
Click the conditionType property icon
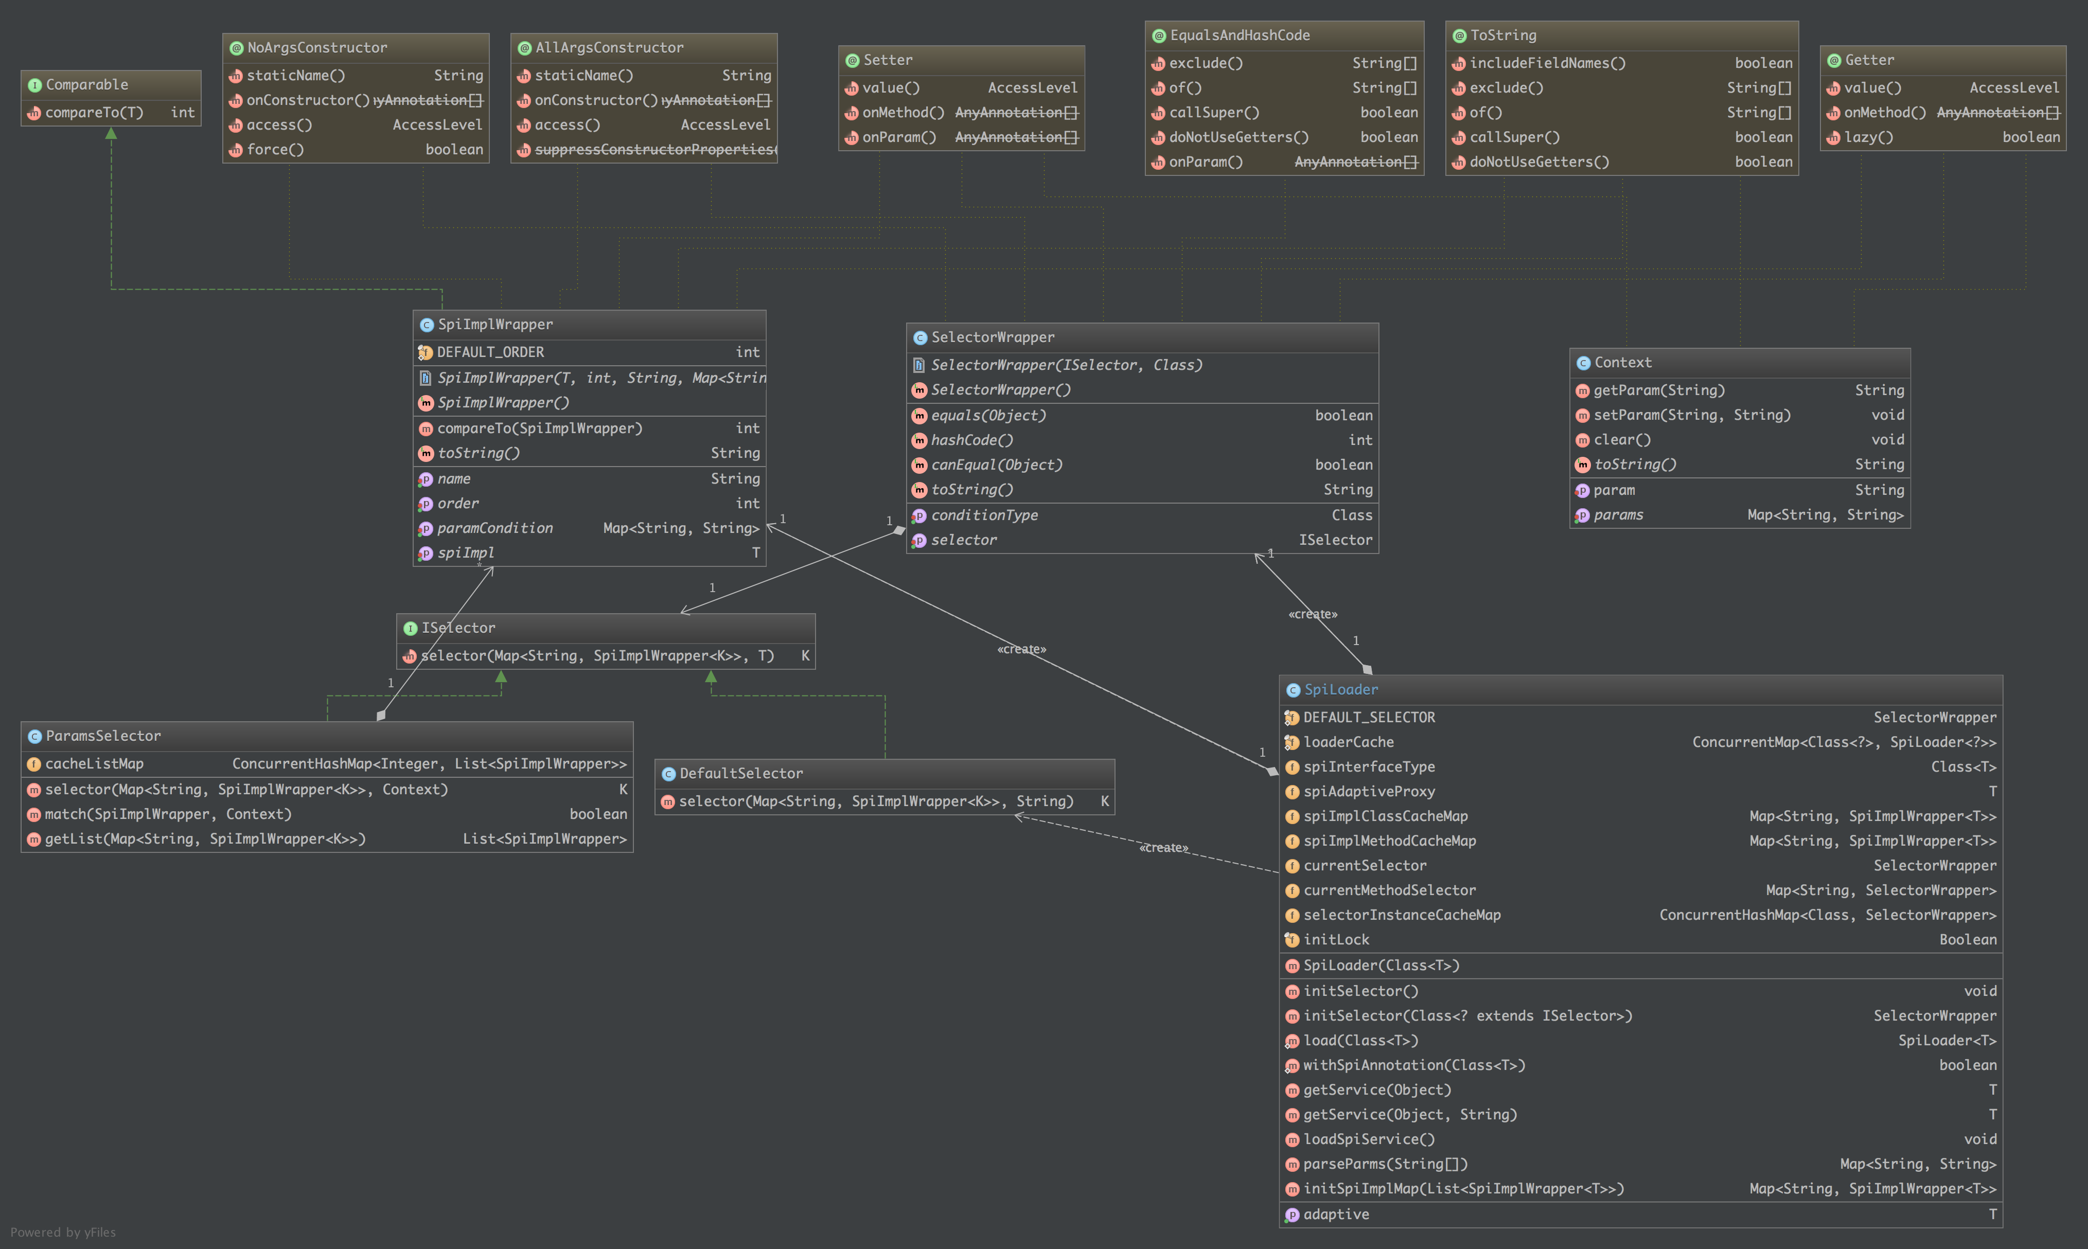pyautogui.click(x=919, y=515)
